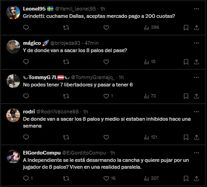The width and height of the screenshot is (207, 187).
Task: Retweet ElGordoCompu's realidad paralela tweet
Action: tap(66, 178)
